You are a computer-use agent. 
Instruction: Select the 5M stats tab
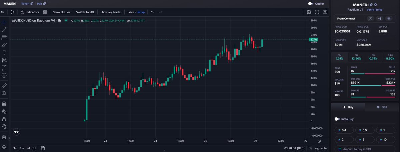pos(340,57)
